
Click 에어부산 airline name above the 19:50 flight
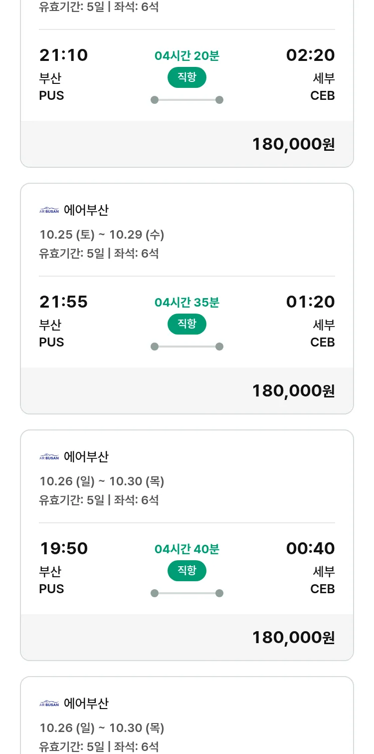coord(86,457)
